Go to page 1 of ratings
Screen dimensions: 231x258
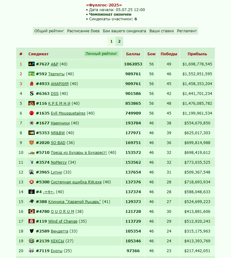click(111, 41)
